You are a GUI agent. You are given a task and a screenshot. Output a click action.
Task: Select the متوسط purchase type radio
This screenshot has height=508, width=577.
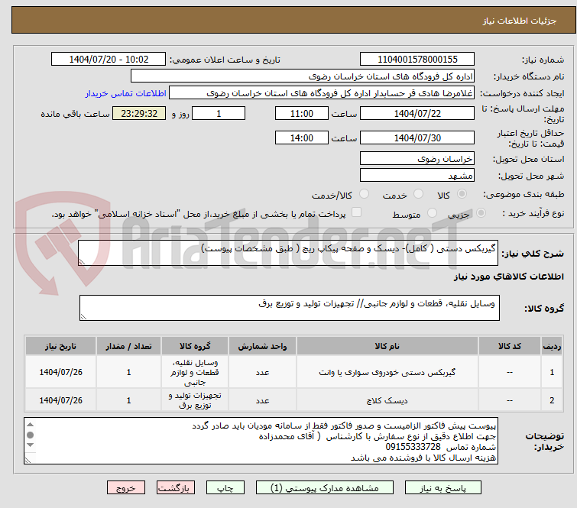(x=432, y=213)
